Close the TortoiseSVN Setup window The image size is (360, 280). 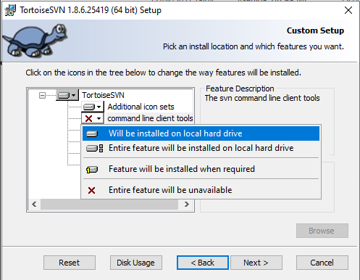click(x=348, y=10)
